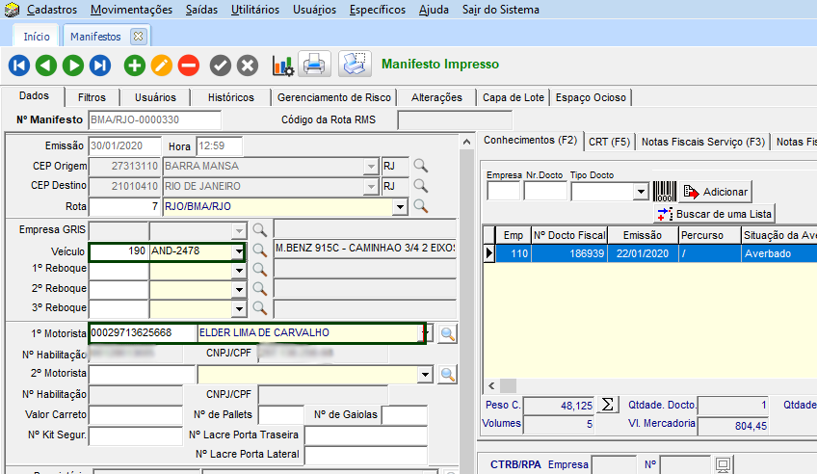Go to the last record
817x474 pixels.
tap(100, 66)
